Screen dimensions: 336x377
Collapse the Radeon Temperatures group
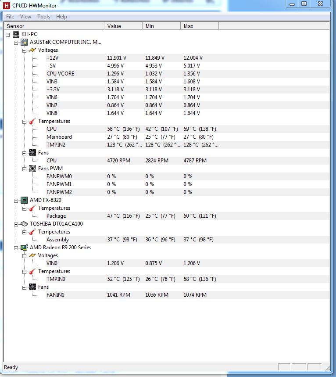[x=24, y=272]
